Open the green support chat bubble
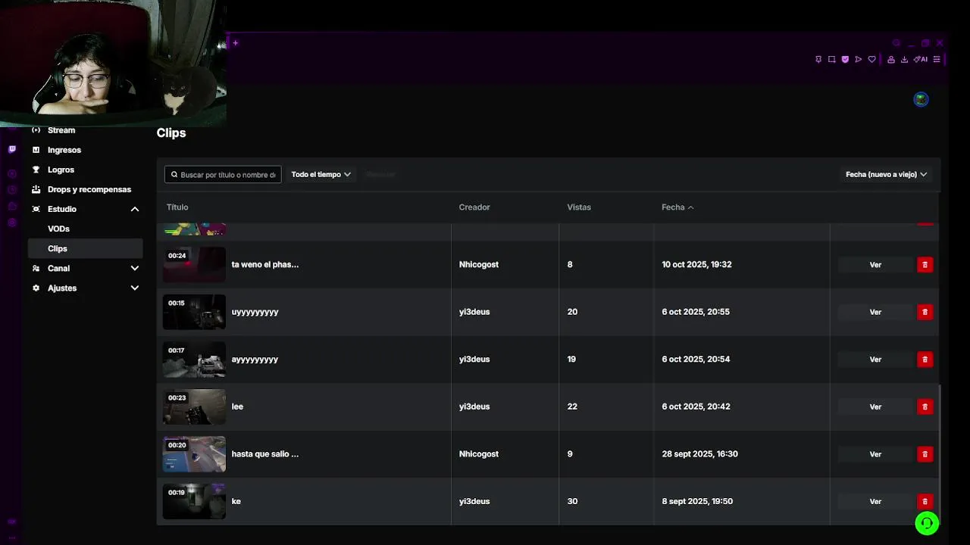 [x=927, y=523]
